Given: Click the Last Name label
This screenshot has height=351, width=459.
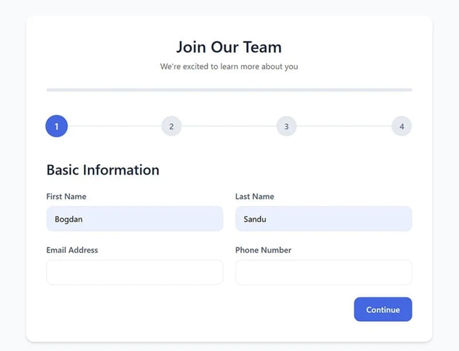Looking at the screenshot, I should pyautogui.click(x=255, y=196).
